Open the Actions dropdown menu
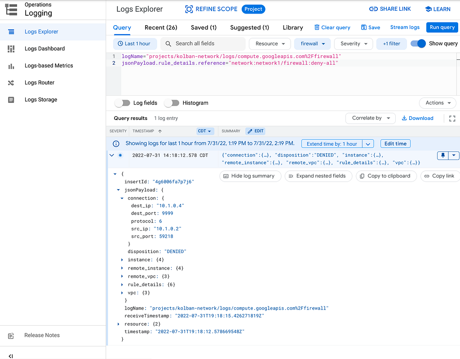Viewport: 460px width, 359px height. [438, 103]
